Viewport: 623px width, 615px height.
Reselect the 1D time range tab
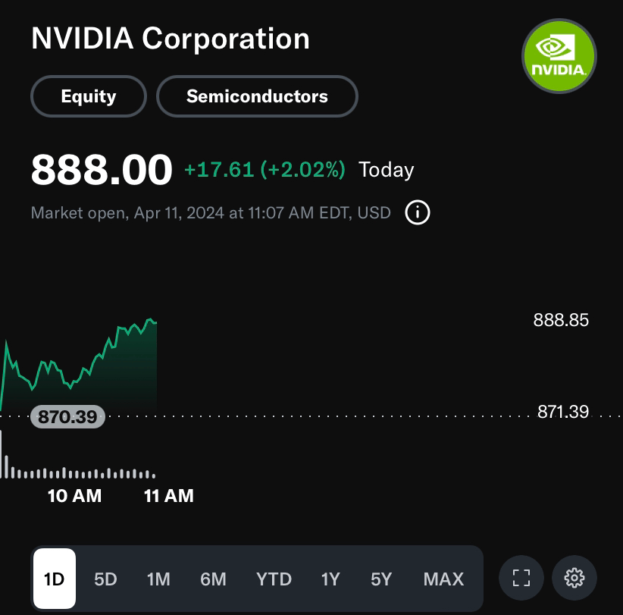55,579
